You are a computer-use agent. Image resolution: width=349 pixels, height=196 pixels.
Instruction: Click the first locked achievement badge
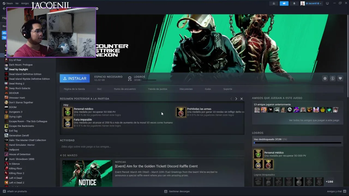click(x=258, y=181)
